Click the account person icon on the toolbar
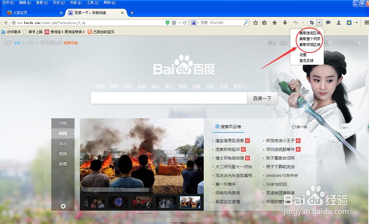The width and height of the screenshot is (369, 224). 339,22
